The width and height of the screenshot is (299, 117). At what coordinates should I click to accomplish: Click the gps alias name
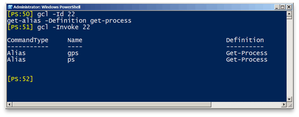point(73,53)
